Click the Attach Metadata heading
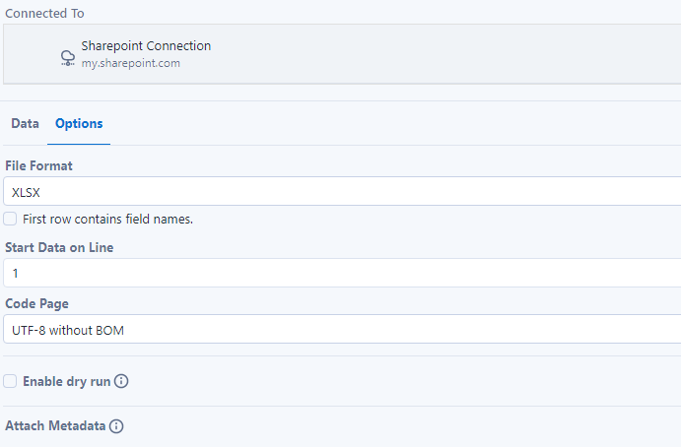The width and height of the screenshot is (681, 447). [x=55, y=426]
